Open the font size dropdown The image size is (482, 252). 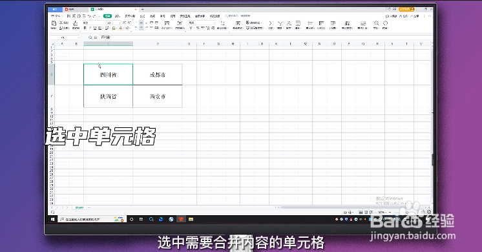pyautogui.click(x=114, y=23)
